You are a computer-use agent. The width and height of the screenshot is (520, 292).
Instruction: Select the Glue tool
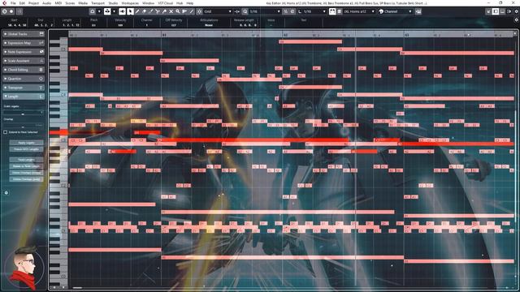164,11
